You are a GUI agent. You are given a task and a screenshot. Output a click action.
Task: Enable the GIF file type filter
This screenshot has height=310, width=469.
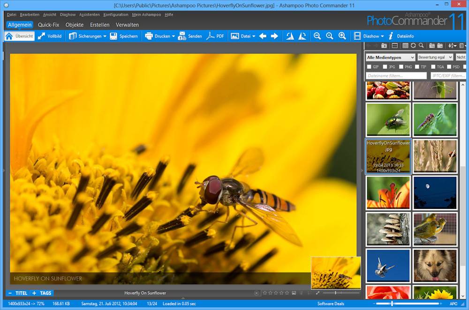coord(369,67)
